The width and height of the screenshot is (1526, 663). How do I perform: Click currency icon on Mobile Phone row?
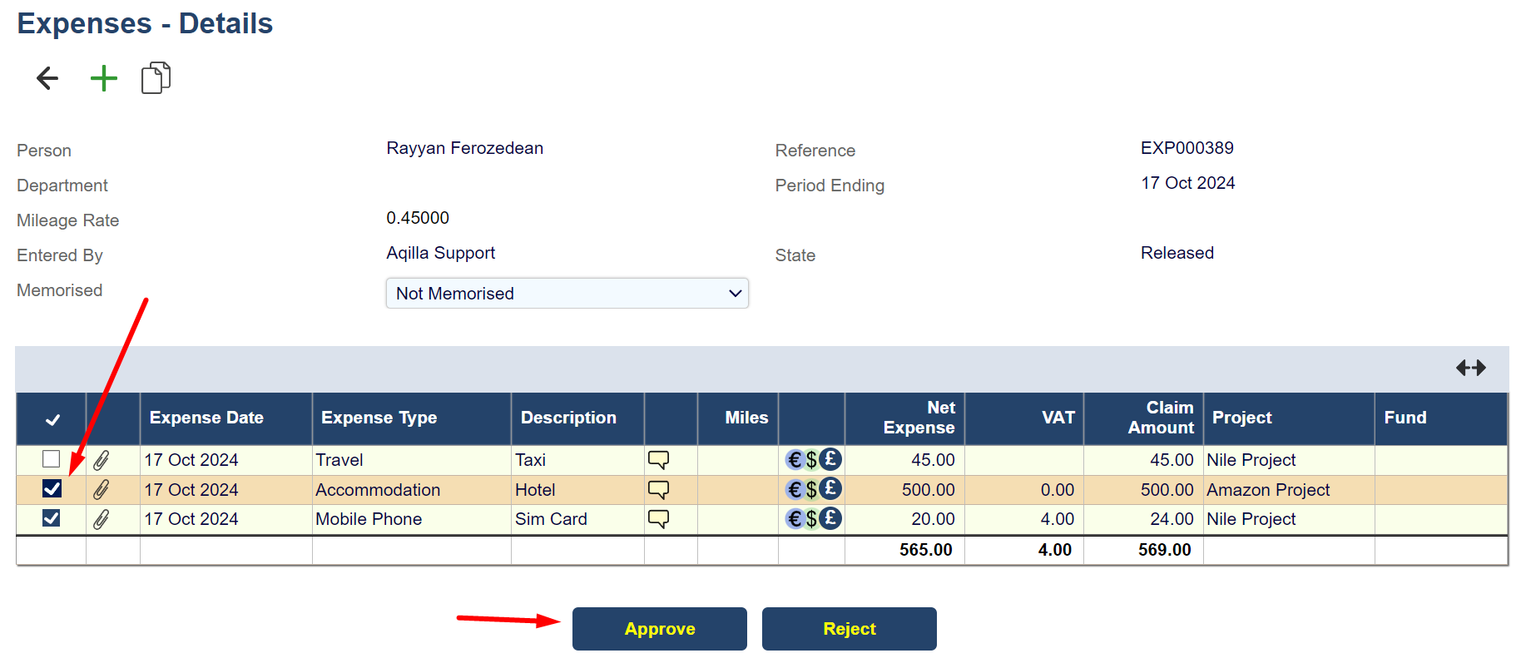point(813,519)
